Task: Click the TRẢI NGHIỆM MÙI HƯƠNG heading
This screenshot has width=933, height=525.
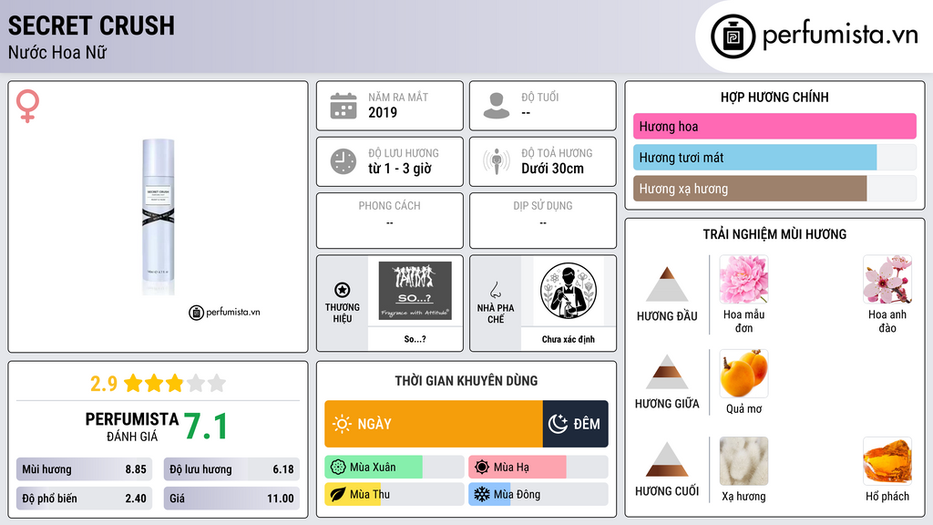Action: click(x=774, y=234)
